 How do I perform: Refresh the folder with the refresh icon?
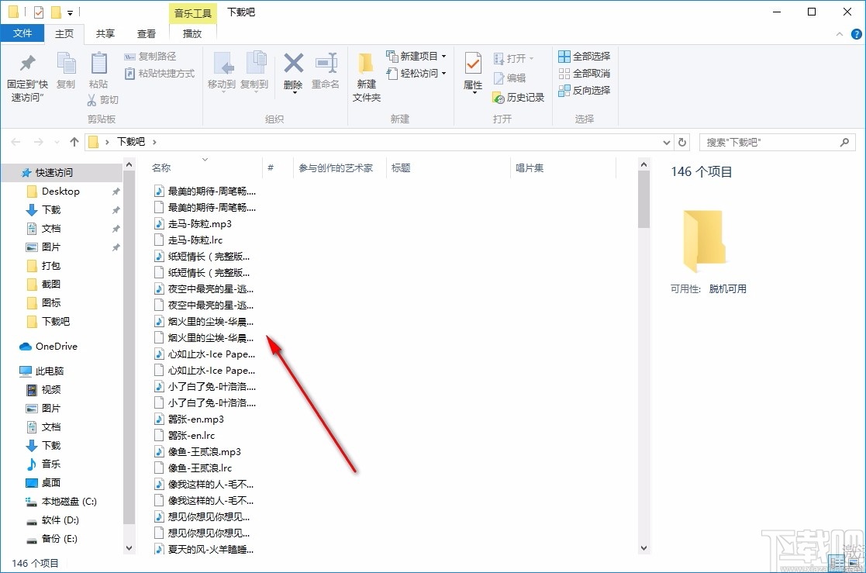[x=681, y=142]
